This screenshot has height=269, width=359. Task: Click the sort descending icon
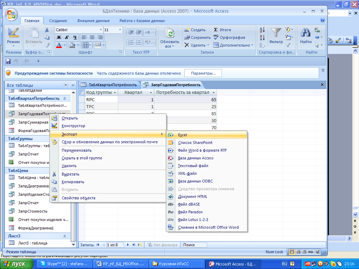click(262, 37)
